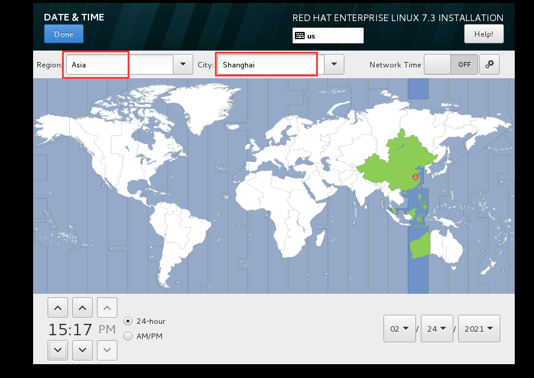Decrease hours with the down arrow

coord(58,350)
